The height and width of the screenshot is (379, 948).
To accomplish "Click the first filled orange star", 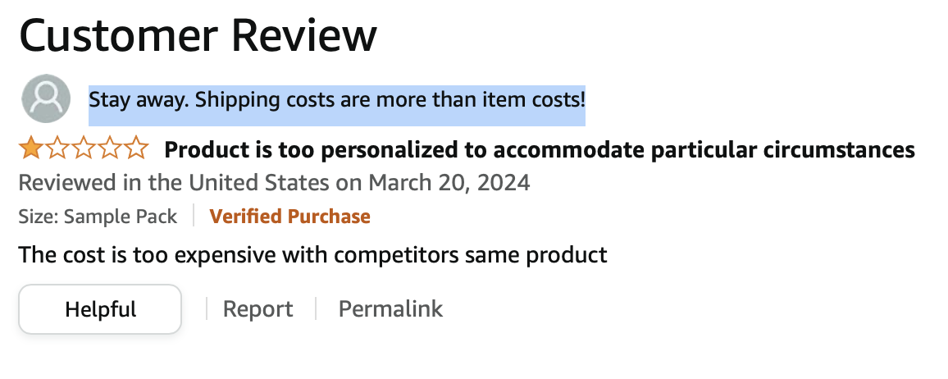I will [29, 148].
